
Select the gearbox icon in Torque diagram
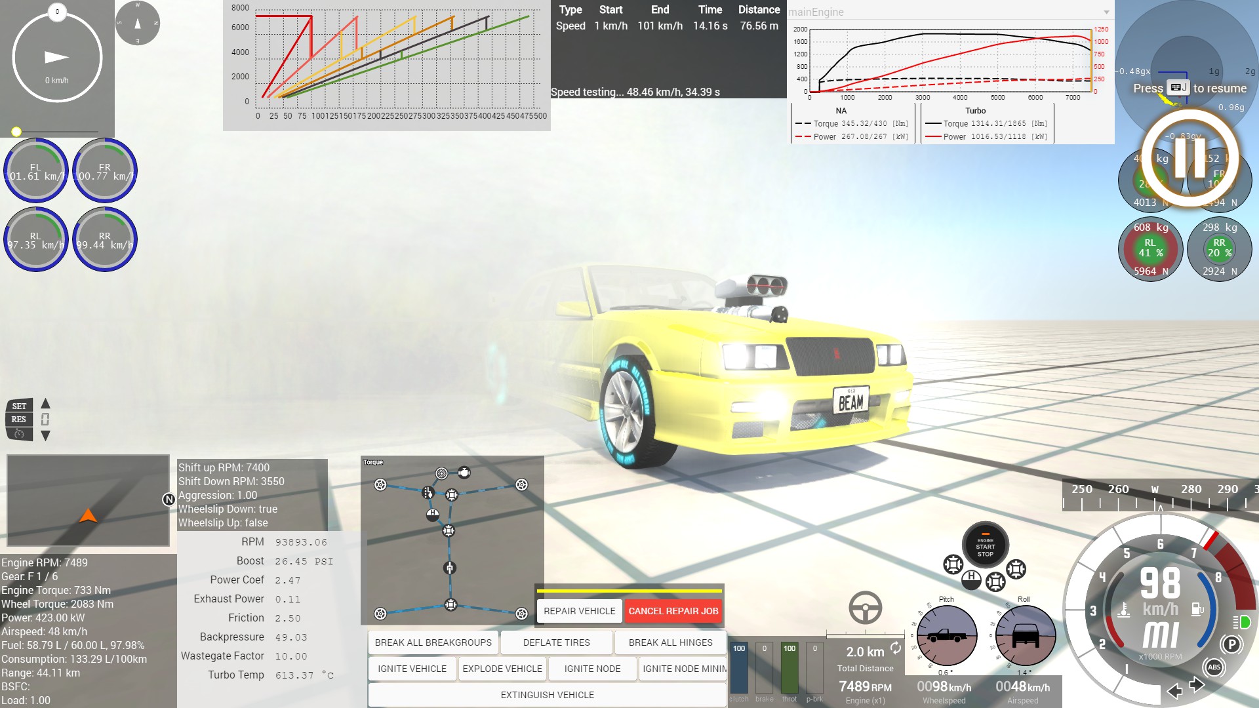(428, 492)
